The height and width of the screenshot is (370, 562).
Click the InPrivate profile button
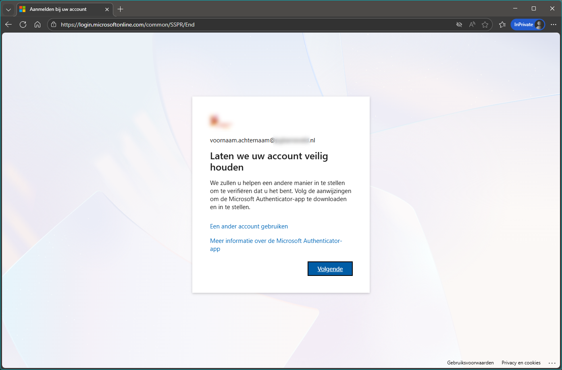coord(528,25)
